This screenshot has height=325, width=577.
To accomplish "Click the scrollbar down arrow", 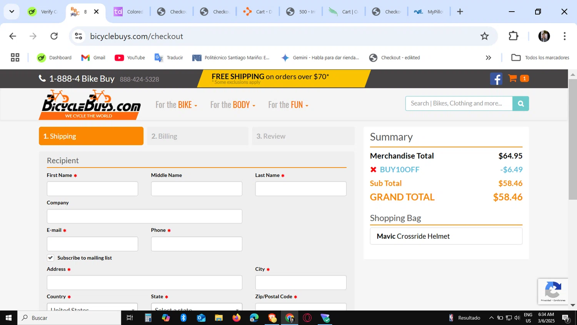I will point(572,305).
